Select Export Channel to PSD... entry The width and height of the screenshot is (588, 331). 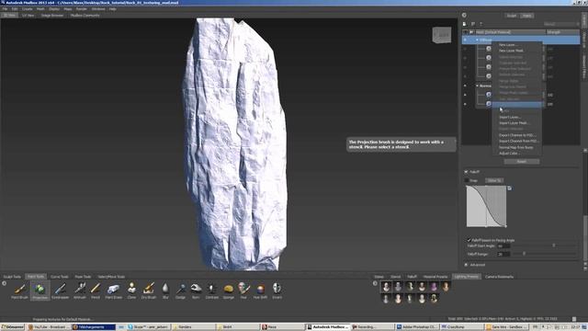click(x=516, y=135)
